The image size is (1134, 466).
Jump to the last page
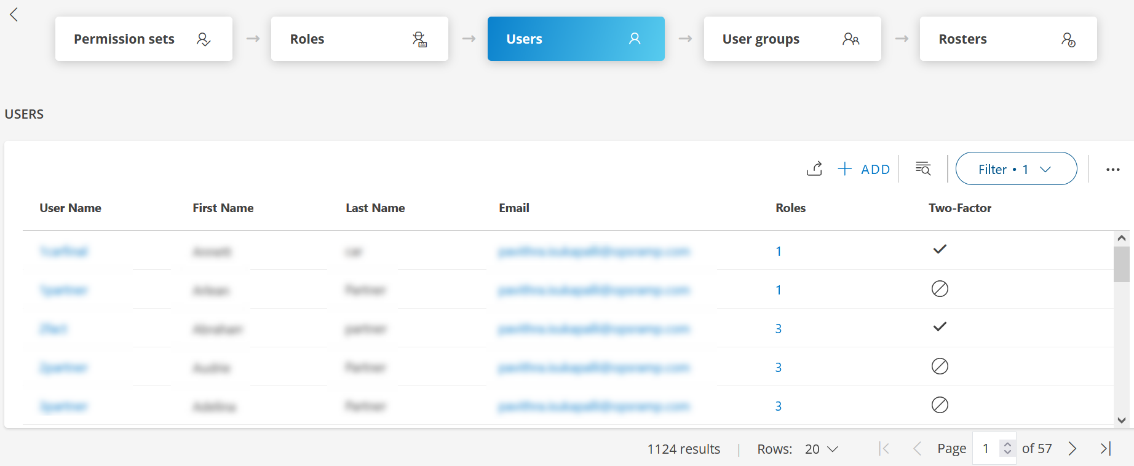(x=1106, y=449)
